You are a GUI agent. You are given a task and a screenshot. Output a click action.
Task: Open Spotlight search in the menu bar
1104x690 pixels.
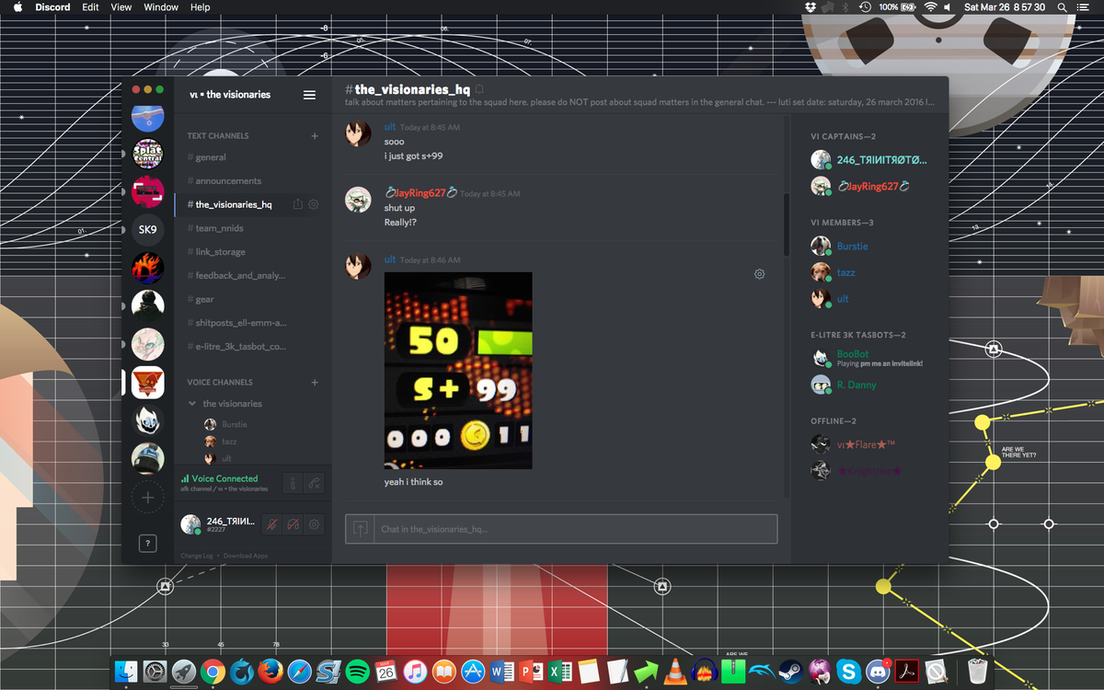1062,7
